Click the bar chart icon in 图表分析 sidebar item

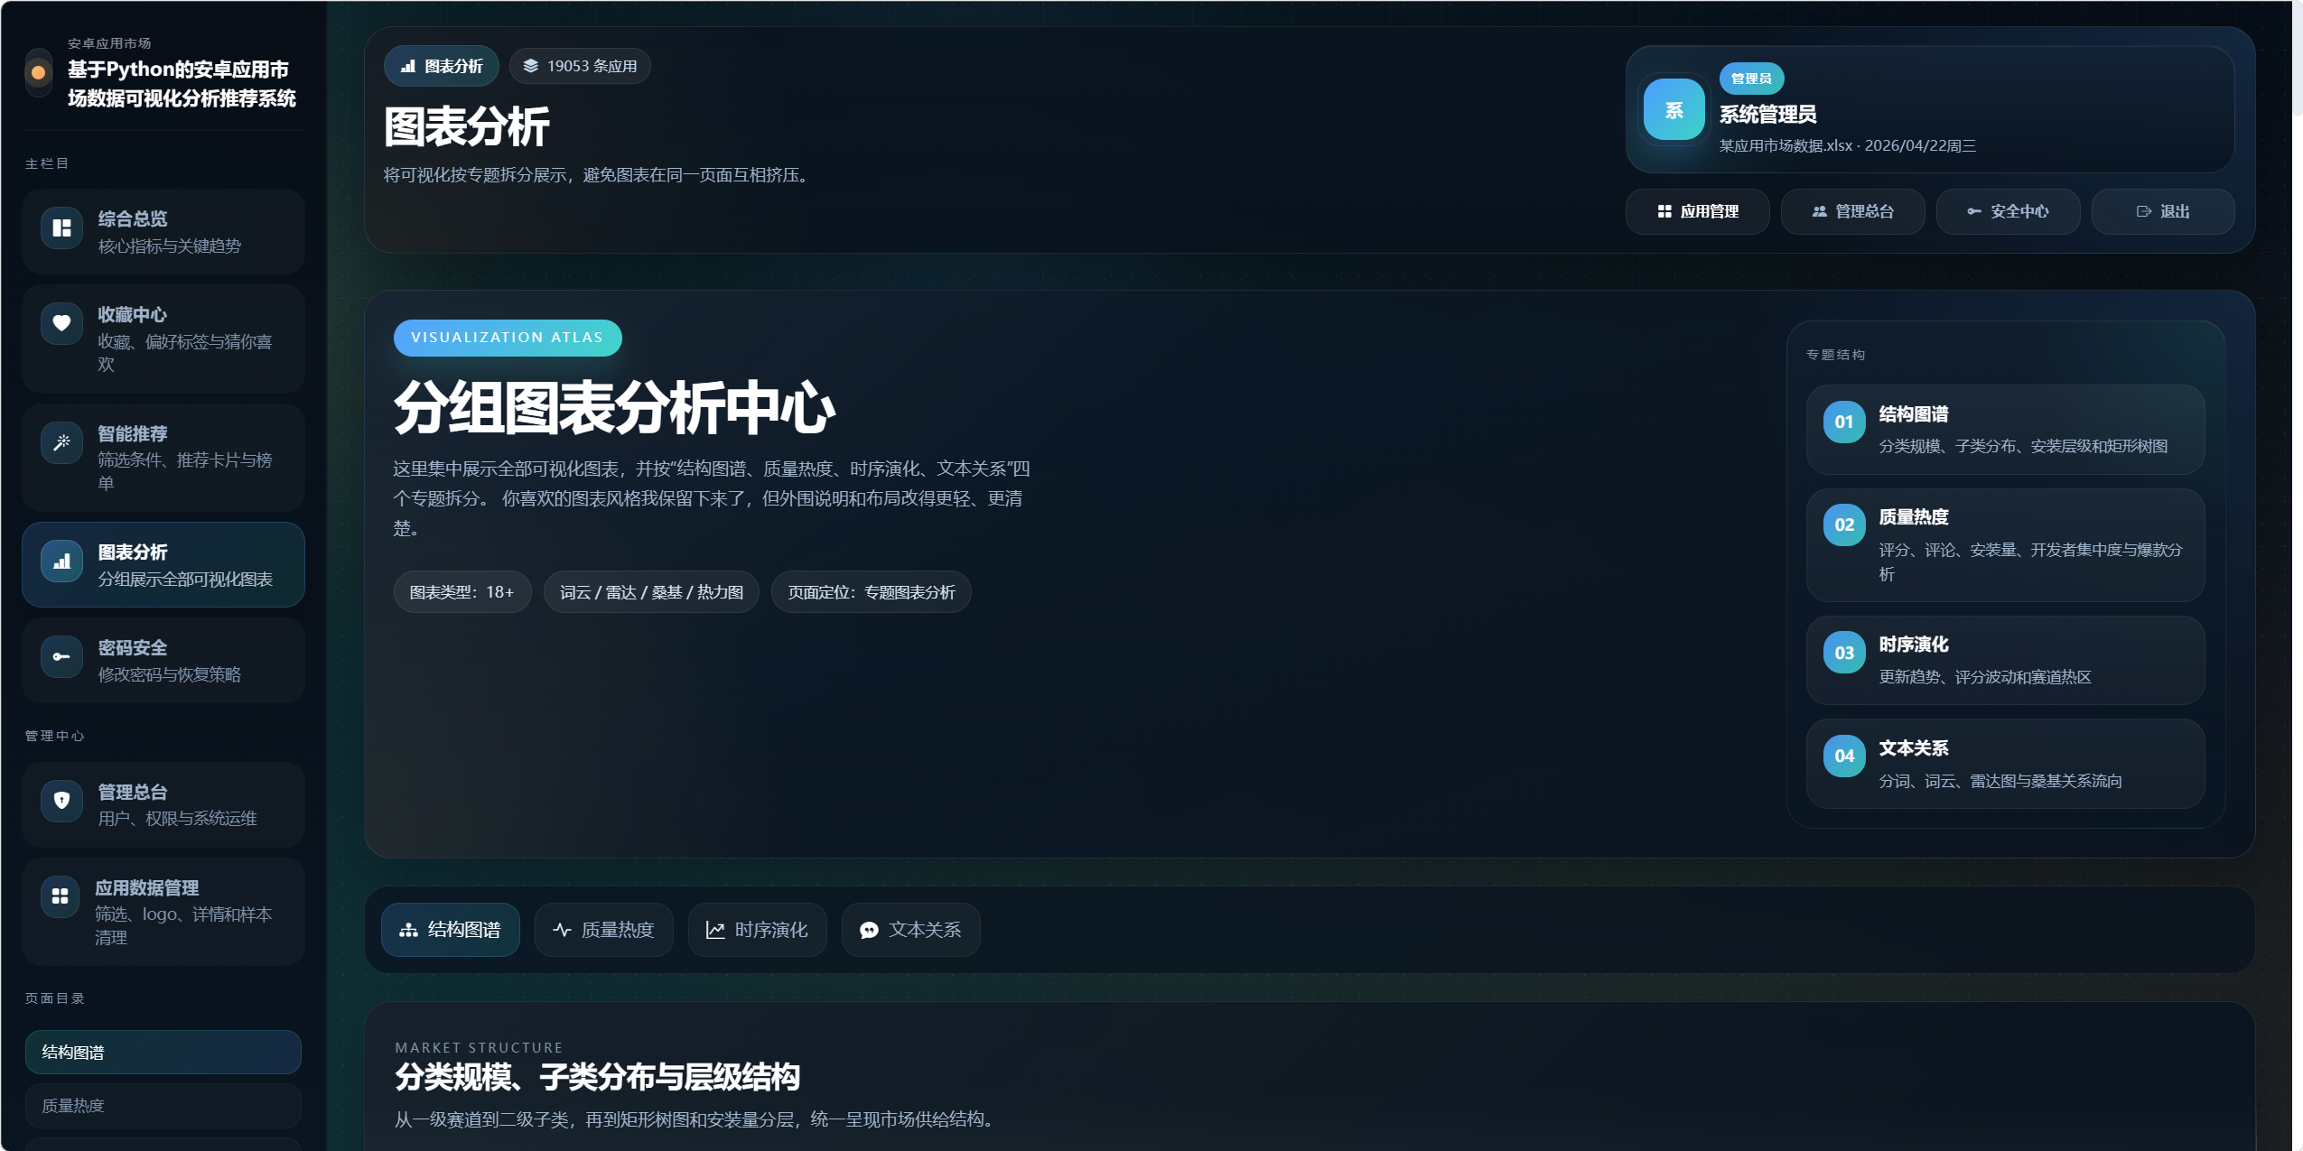(x=61, y=562)
